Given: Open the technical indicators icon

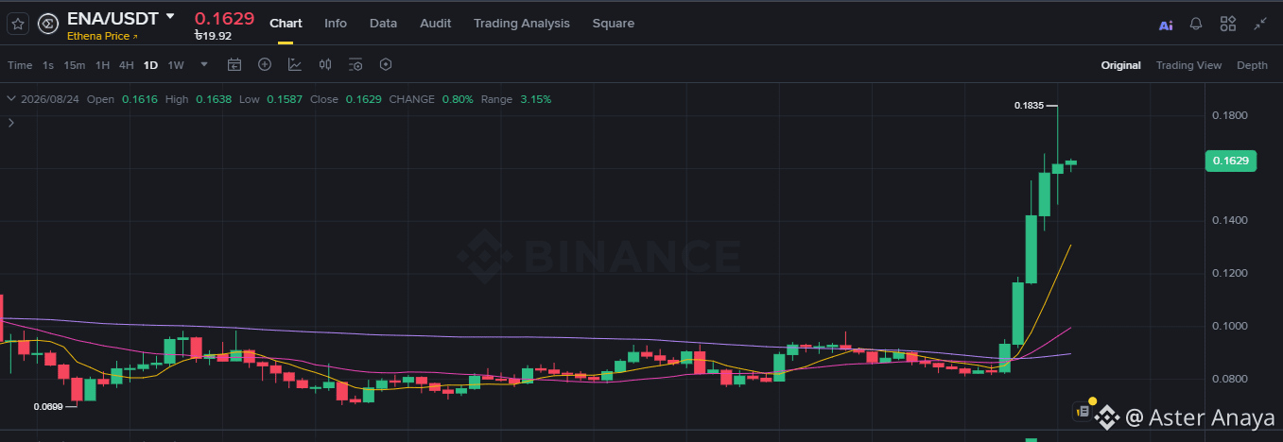Looking at the screenshot, I should [x=295, y=65].
